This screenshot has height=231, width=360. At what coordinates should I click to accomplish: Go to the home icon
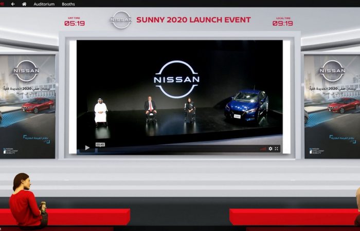[24, 4]
